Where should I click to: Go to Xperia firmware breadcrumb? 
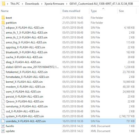tap(54, 4)
